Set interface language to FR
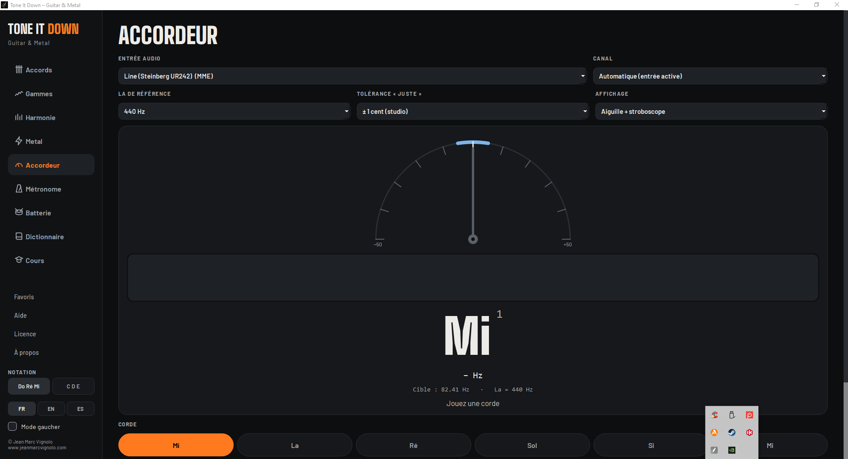The width and height of the screenshot is (848, 459). coord(22,409)
